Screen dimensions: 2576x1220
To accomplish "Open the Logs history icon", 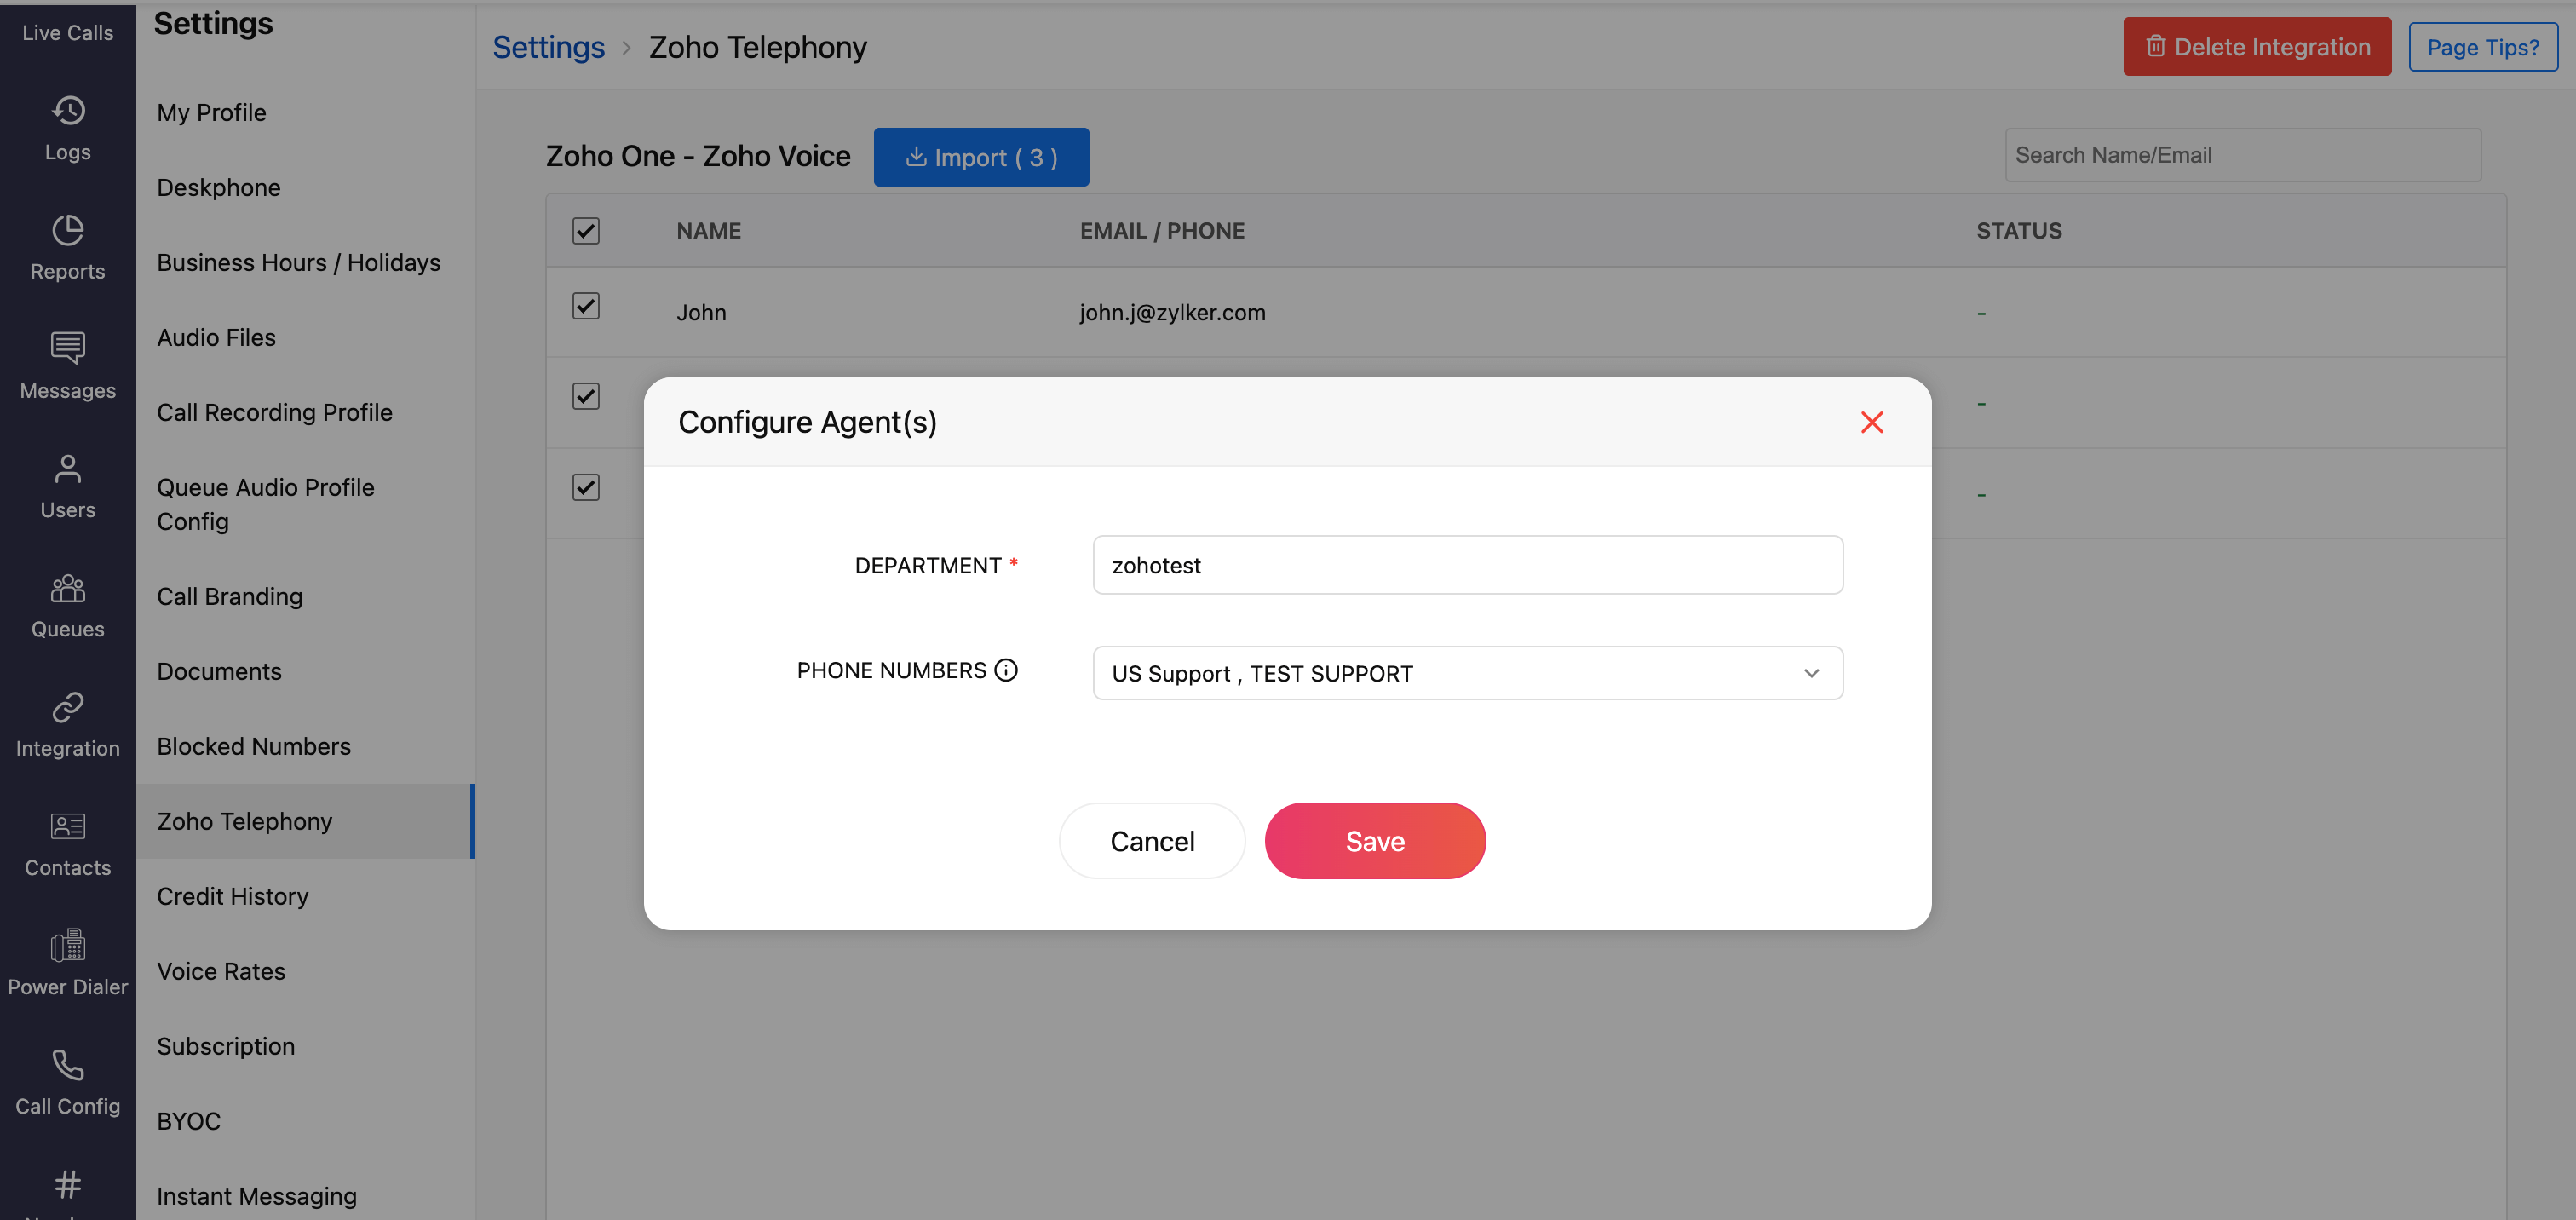I will 68,111.
